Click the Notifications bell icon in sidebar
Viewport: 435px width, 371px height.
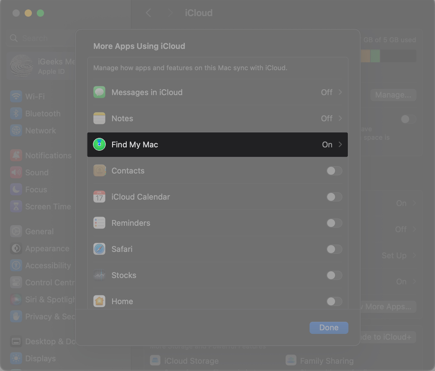[16, 156]
